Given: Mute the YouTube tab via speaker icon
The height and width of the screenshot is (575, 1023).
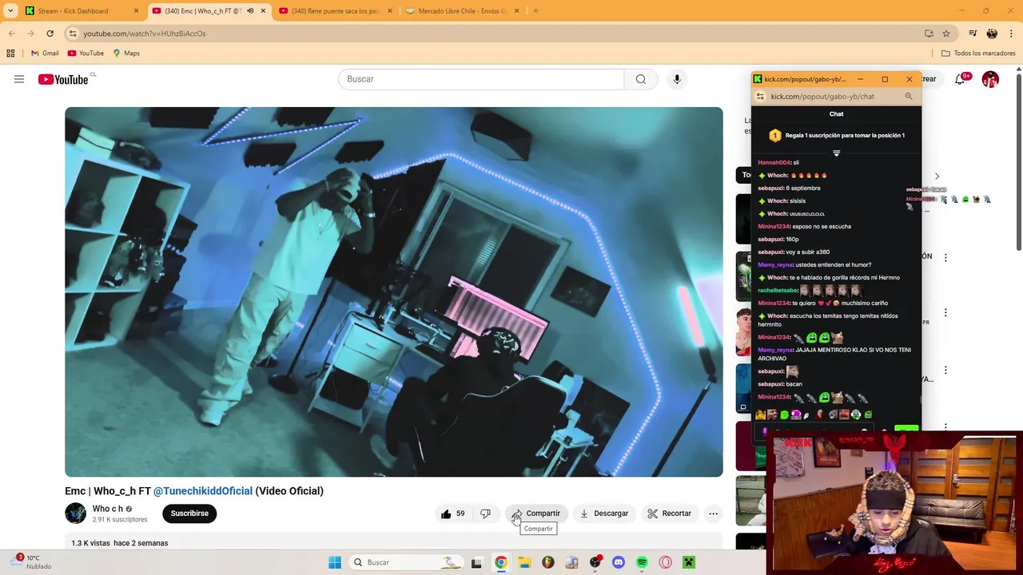Looking at the screenshot, I should click(250, 11).
